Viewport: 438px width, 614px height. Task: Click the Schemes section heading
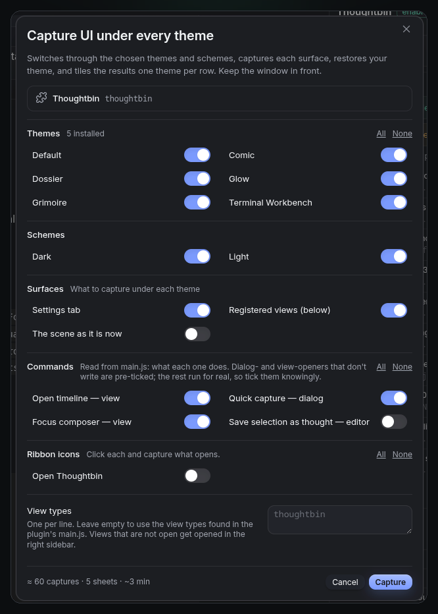(x=46, y=235)
